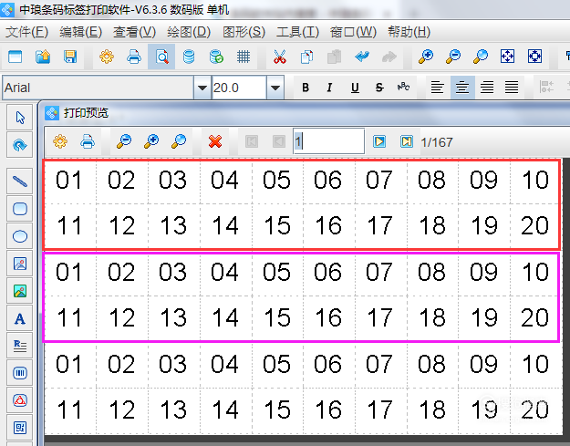Click plain magnifier in preview toolbar
Viewport: 570px width, 446px height.
click(x=179, y=141)
